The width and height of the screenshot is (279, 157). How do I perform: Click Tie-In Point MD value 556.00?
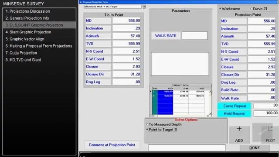click(x=126, y=20)
